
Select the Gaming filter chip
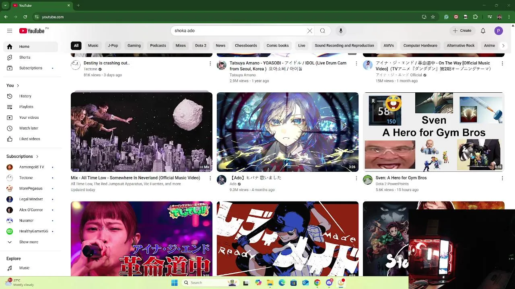pos(134,46)
